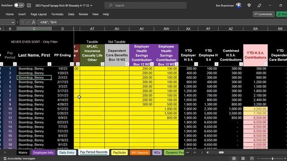
Task: Switch to the PayStubs sheet tab
Action: (x=119, y=153)
